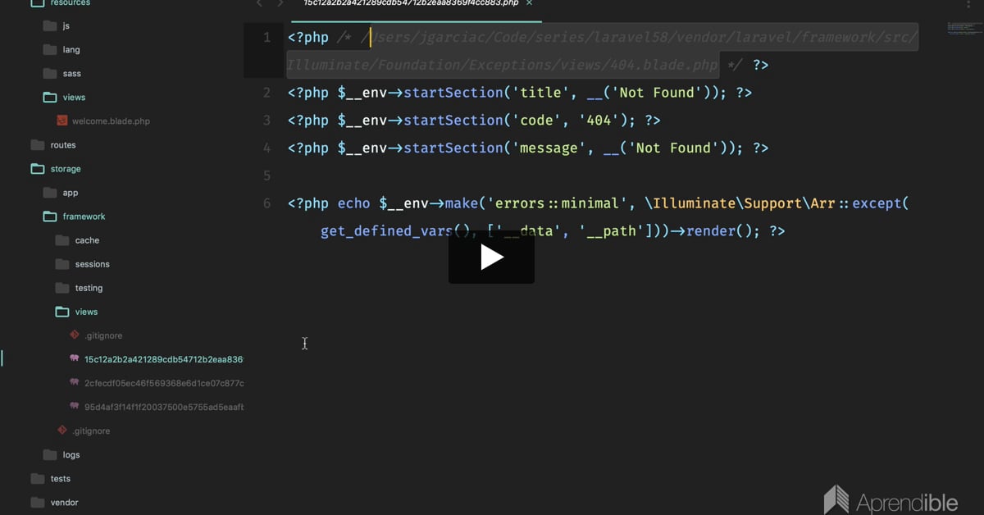Image resolution: width=984 pixels, height=515 pixels.
Task: Click the PHP elephant icon of file 2cfecdf05ec46
Action: pos(75,383)
